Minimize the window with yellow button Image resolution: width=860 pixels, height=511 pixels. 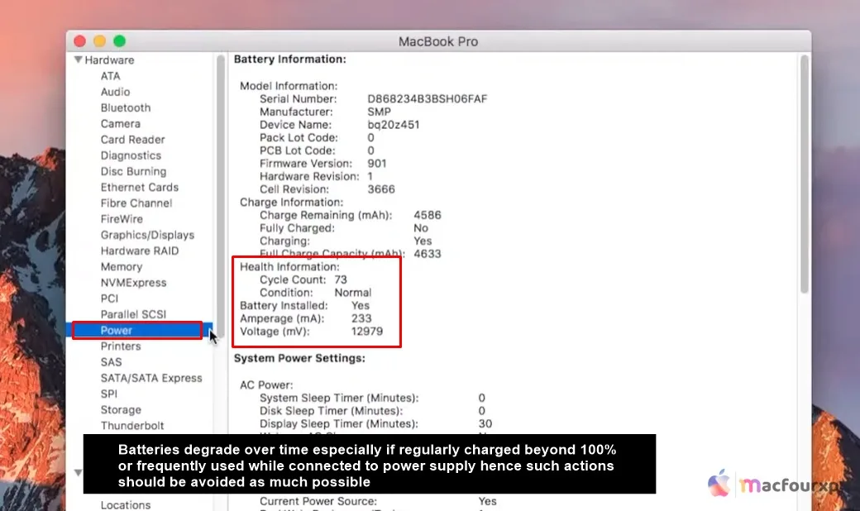100,41
